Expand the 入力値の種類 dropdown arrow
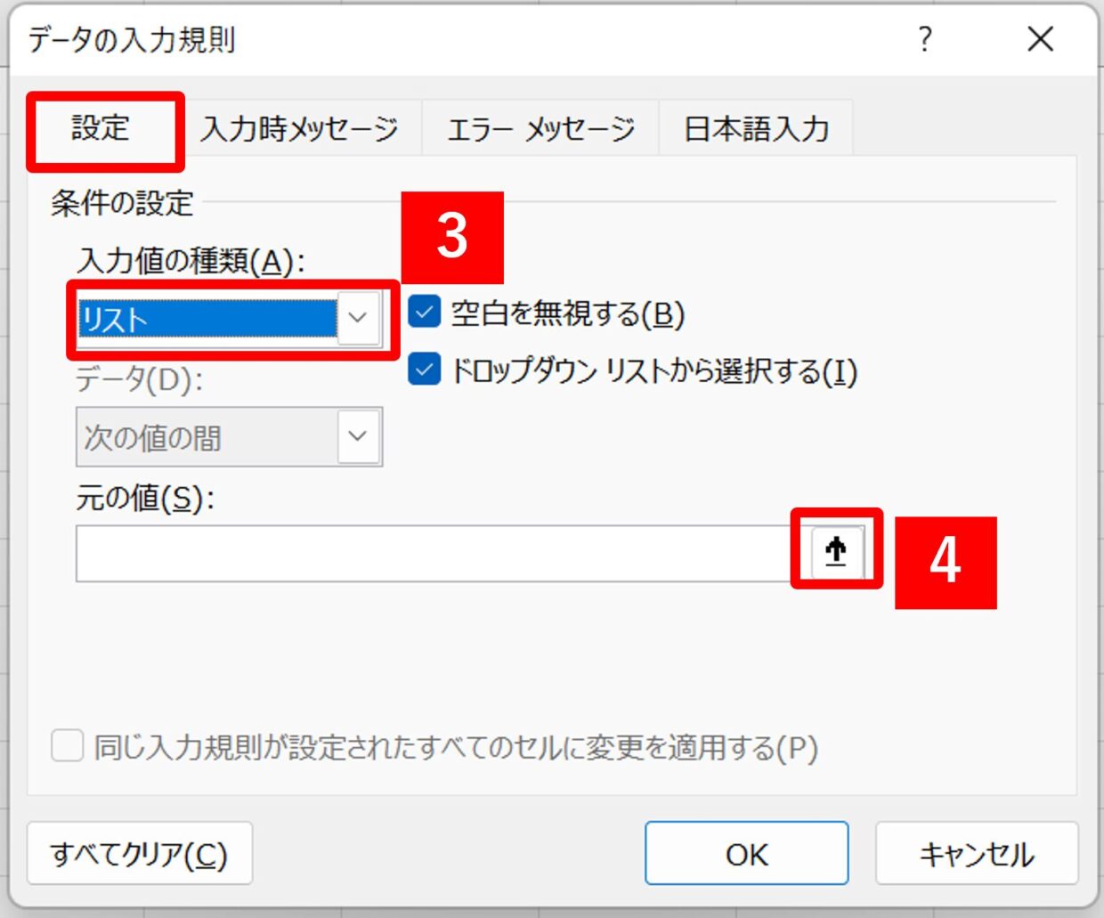 (x=358, y=318)
